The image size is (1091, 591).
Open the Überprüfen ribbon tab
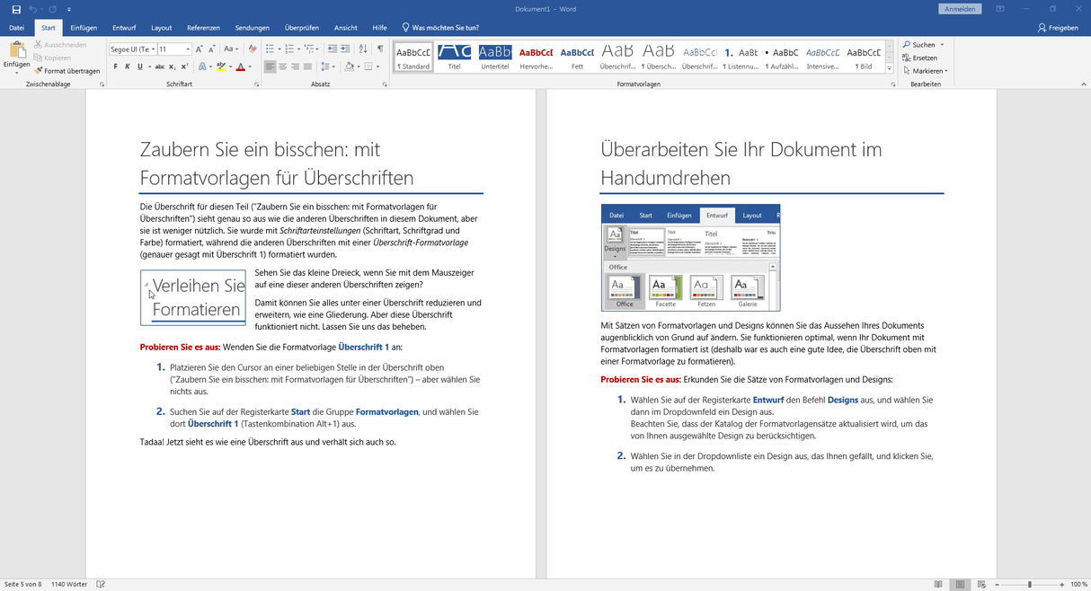[x=301, y=27]
